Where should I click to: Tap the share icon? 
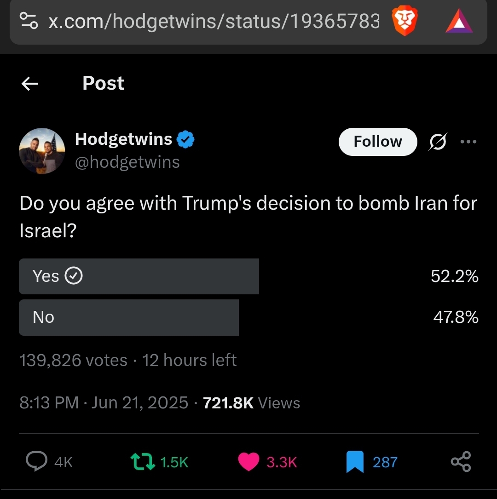461,462
